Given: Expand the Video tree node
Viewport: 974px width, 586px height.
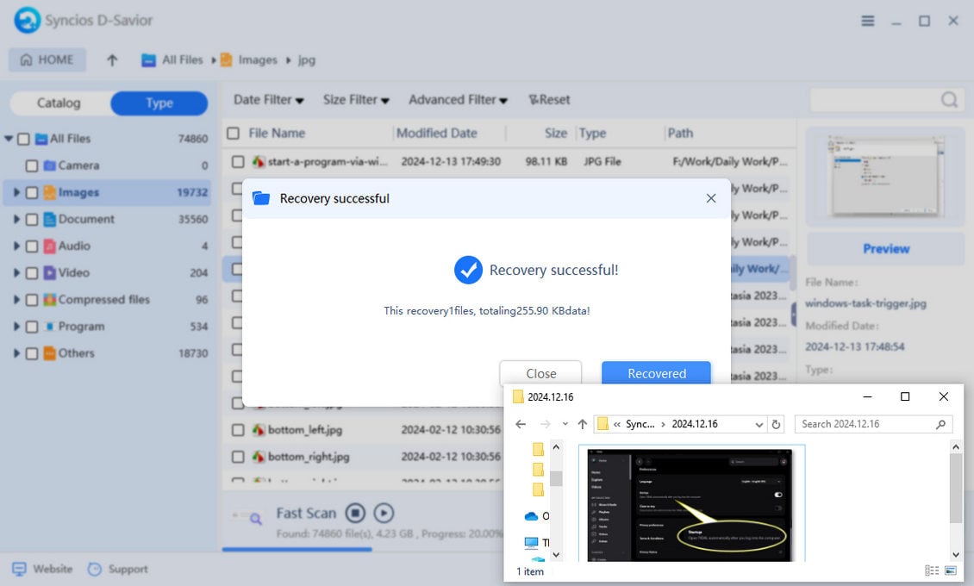Looking at the screenshot, I should tap(16, 272).
